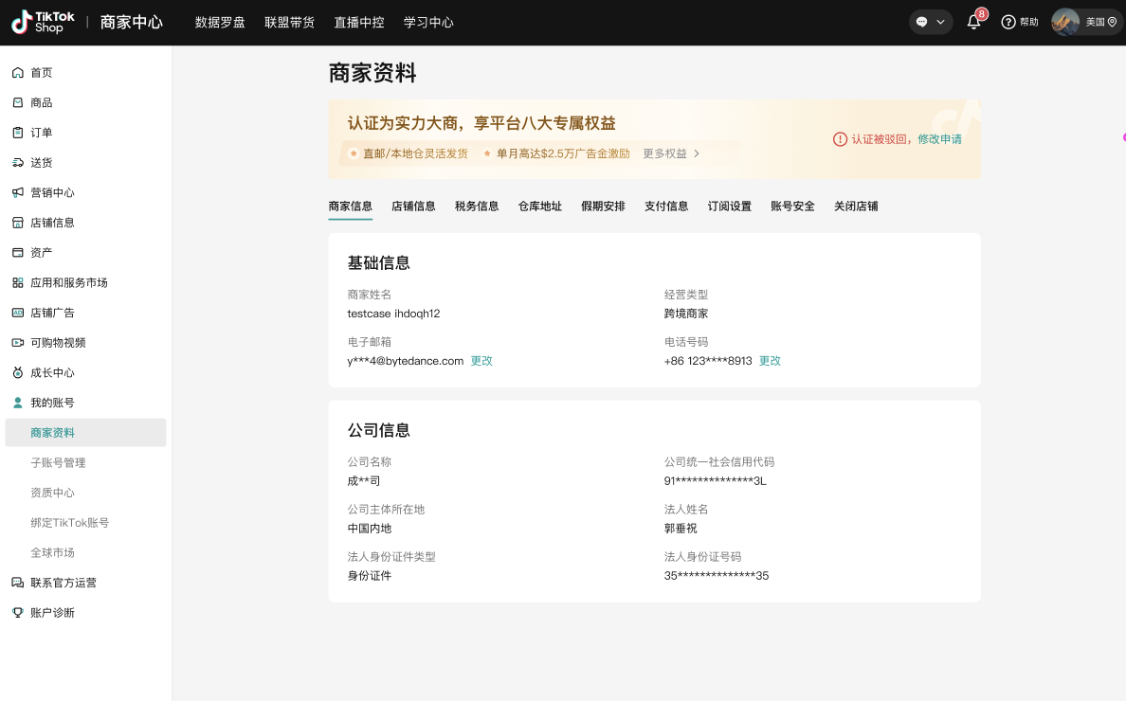
Task: Click the 成长中心 medal icon
Action: point(18,372)
